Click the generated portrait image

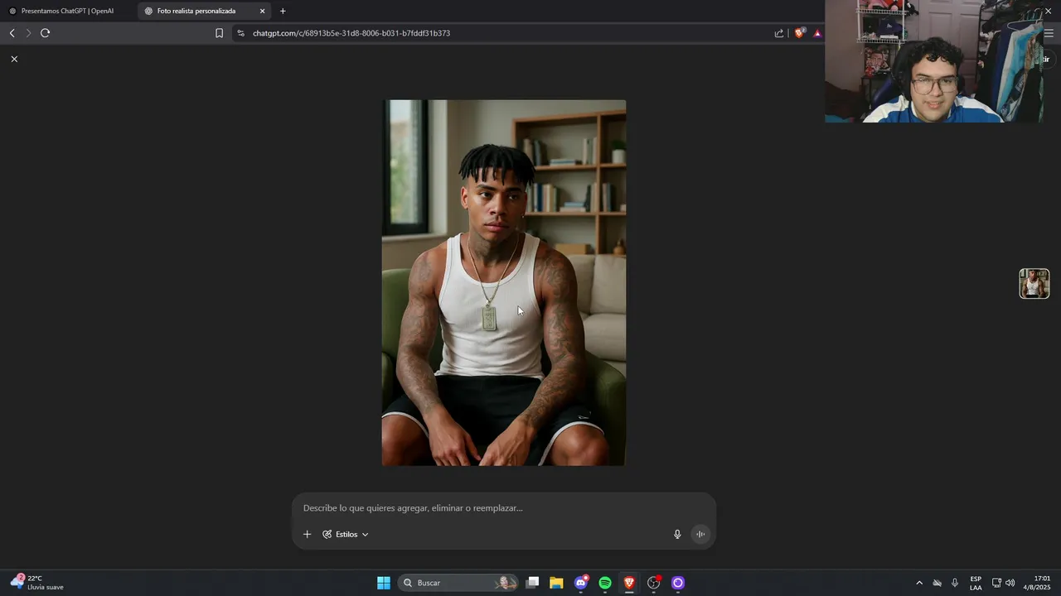click(x=504, y=282)
